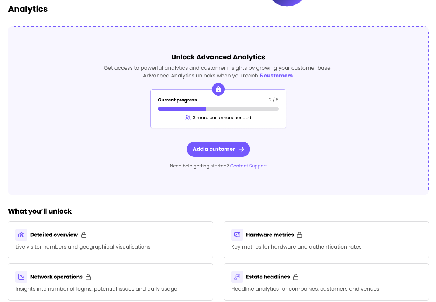This screenshot has height=302, width=436.
Task: Click the map icon for Detailed overview
Action: tap(21, 235)
